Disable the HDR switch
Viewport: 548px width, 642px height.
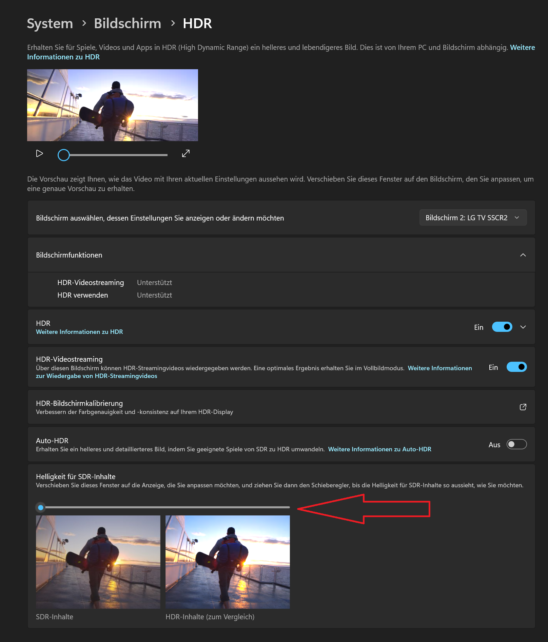click(502, 327)
